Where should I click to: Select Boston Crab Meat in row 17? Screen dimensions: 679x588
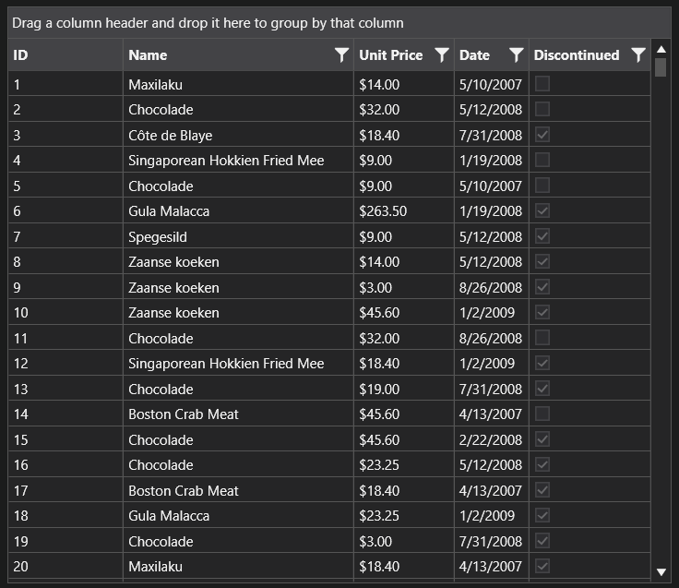coord(238,490)
